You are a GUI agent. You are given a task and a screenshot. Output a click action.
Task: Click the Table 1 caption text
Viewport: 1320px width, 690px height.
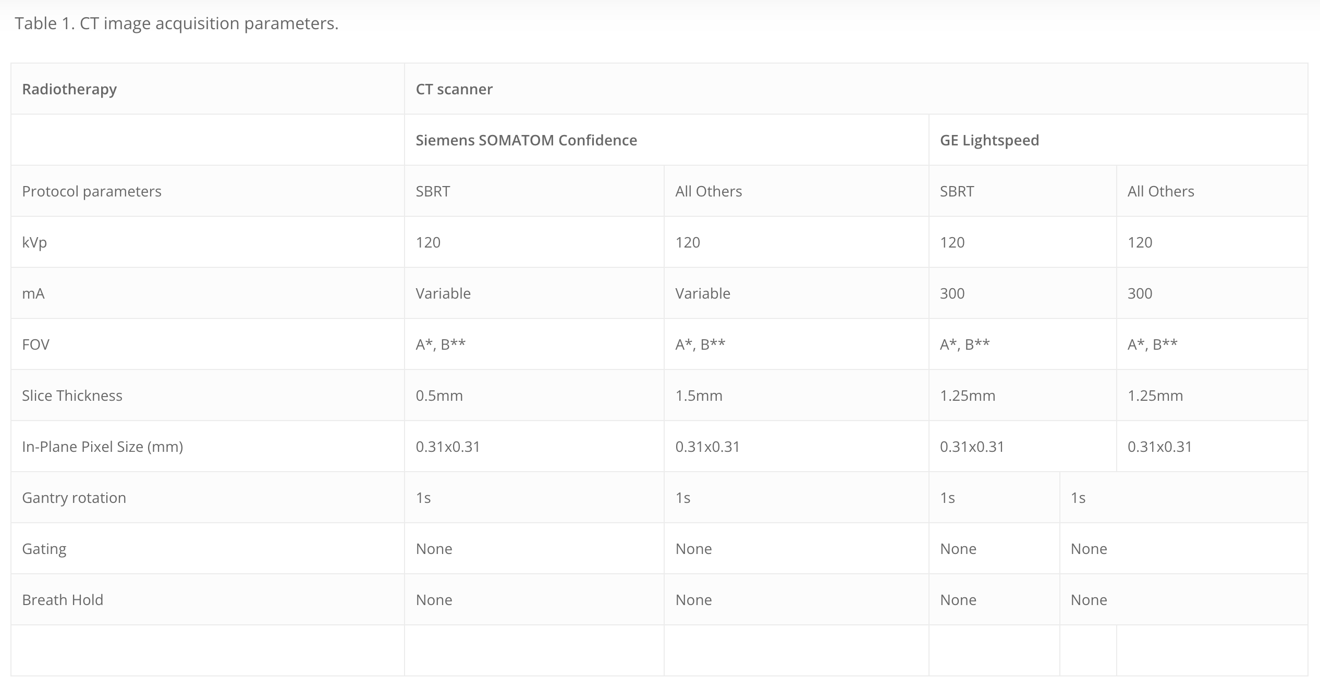pos(176,23)
